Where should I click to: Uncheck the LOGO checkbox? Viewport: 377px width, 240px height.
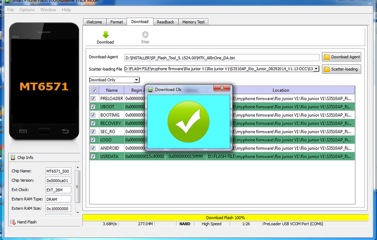tap(93, 140)
